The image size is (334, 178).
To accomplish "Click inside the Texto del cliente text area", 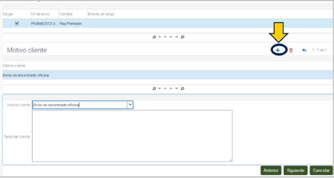I will click(132, 136).
